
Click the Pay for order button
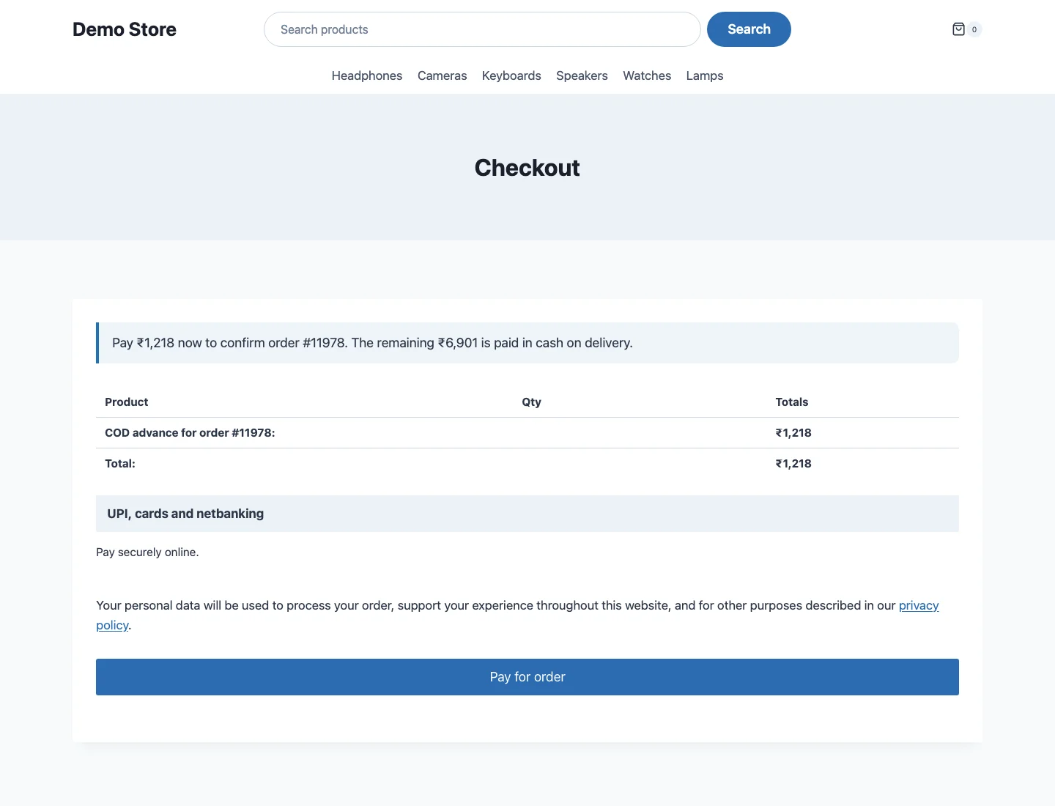click(x=527, y=677)
